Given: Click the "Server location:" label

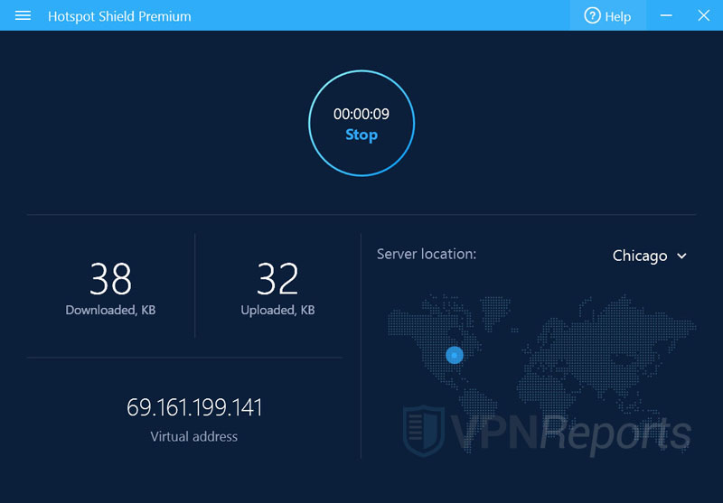Looking at the screenshot, I should pyautogui.click(x=426, y=255).
